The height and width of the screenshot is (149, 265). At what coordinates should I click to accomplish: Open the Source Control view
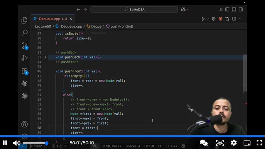[25, 46]
